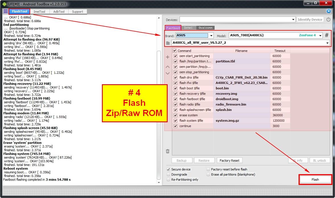Click the BL unlock button
Viewport: 335px width, 198px height.
click(x=319, y=161)
